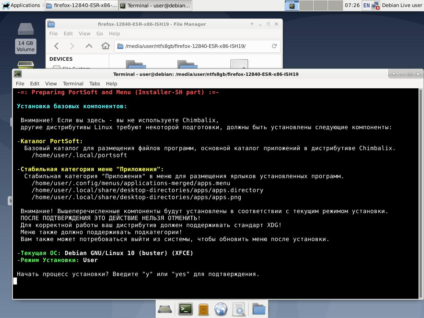Open File menu in File Manager

(53, 33)
